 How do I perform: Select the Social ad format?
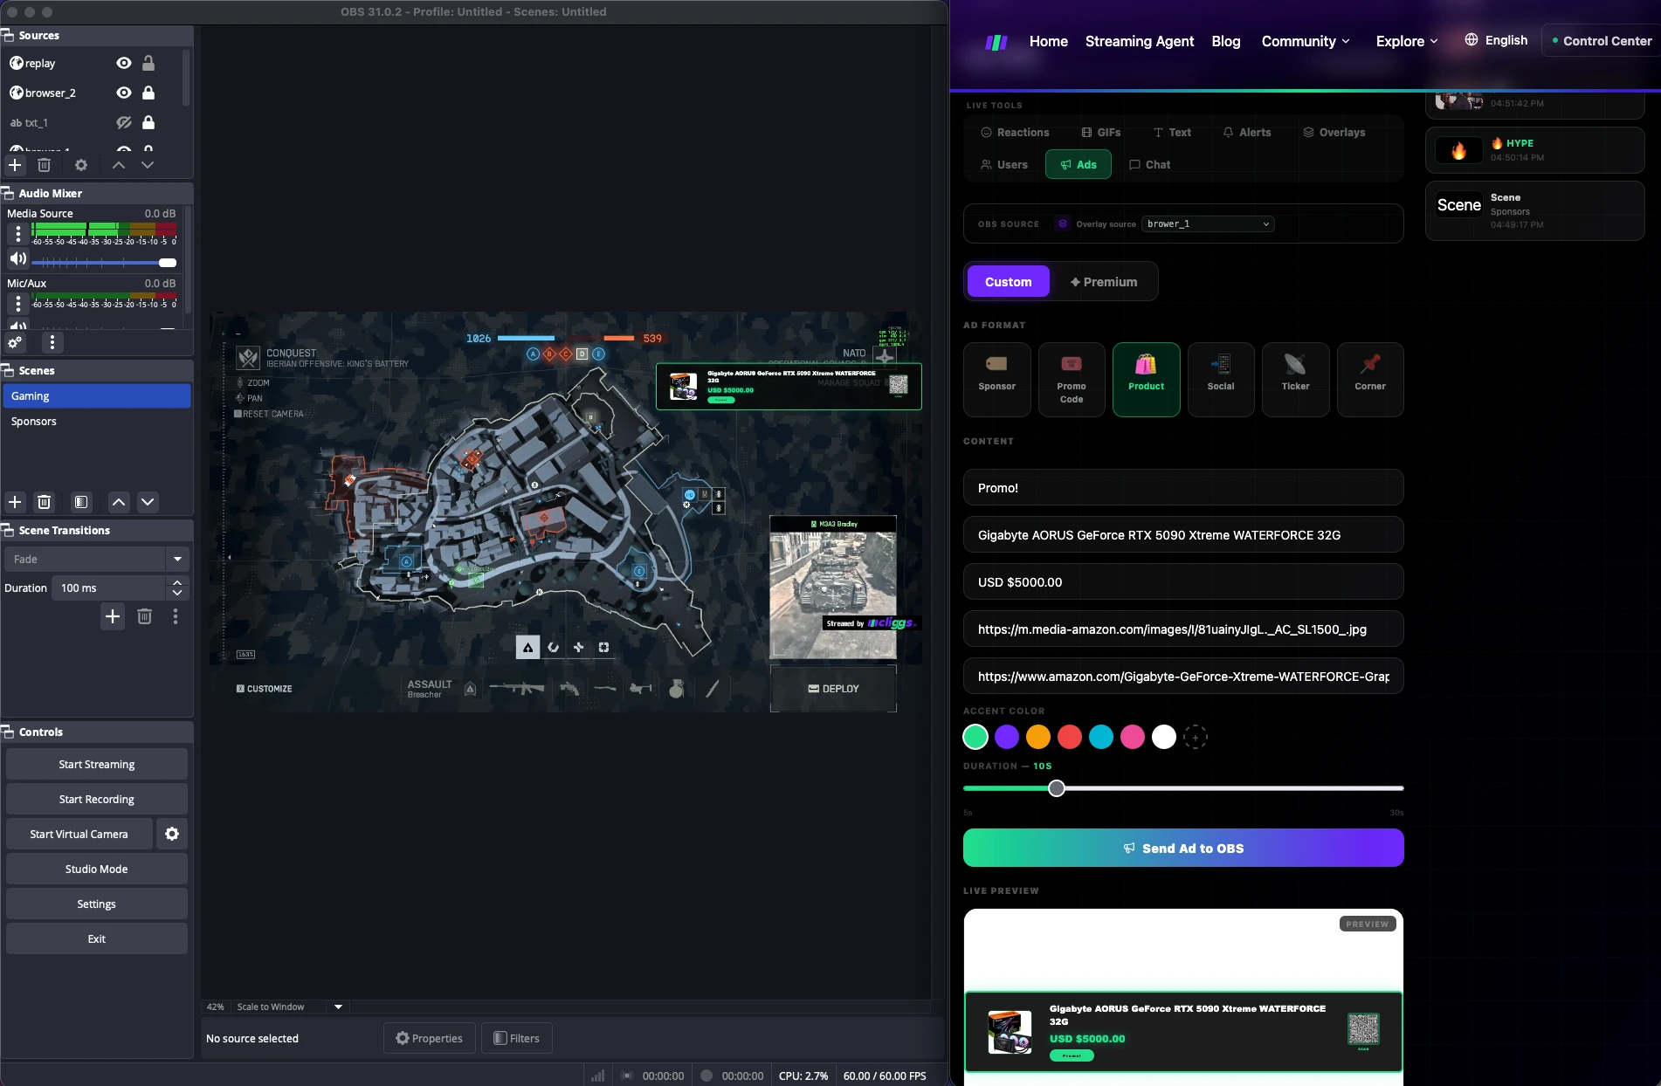[1221, 380]
